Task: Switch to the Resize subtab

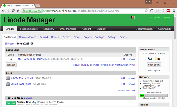Action: pos(66,37)
